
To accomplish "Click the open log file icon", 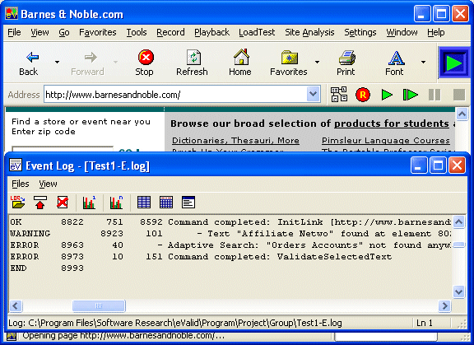I will 17,202.
